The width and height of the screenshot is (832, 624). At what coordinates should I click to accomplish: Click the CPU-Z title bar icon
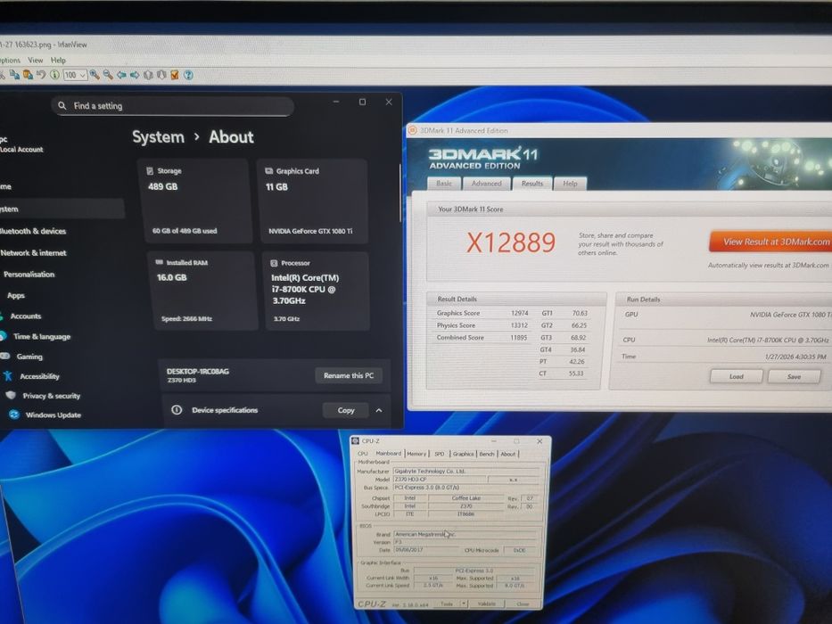coord(356,441)
